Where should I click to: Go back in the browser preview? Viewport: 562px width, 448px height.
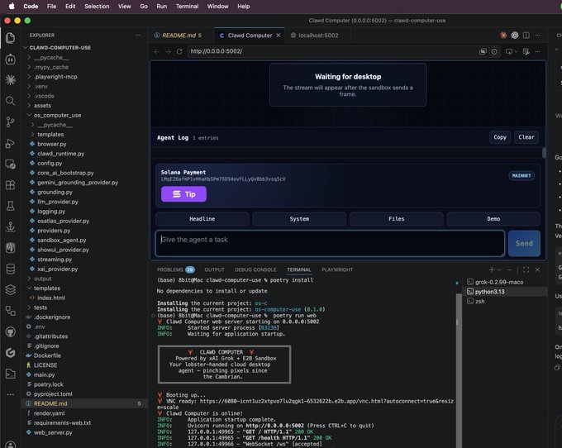click(x=157, y=51)
